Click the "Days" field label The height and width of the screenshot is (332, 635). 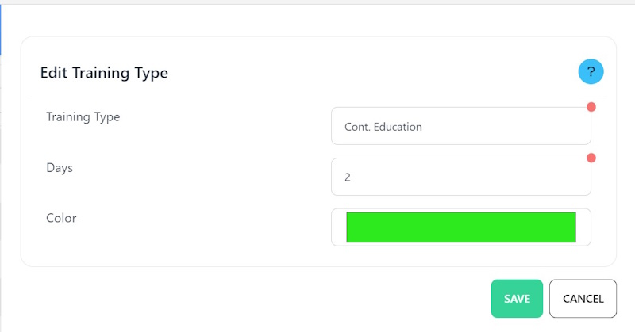pyautogui.click(x=60, y=167)
